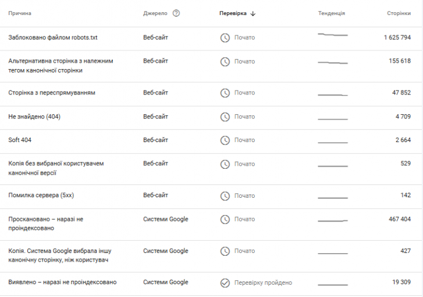Open Просканована – наразі не проіндексовано row
This screenshot has height=297, width=423.
click(x=211, y=224)
